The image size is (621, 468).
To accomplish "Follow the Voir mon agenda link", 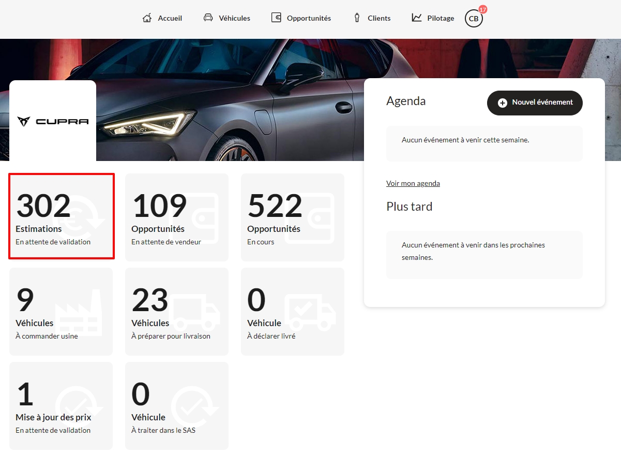I will click(413, 183).
